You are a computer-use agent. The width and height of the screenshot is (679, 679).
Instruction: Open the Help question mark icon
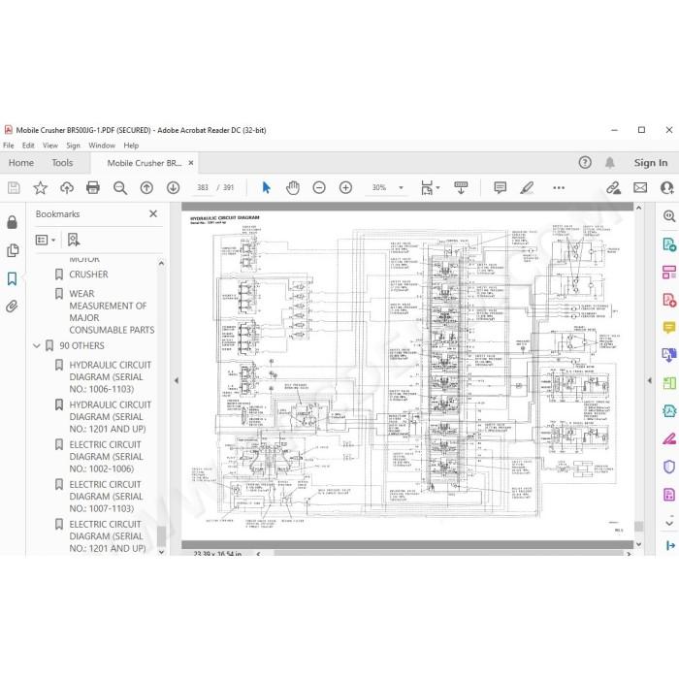[x=585, y=163]
